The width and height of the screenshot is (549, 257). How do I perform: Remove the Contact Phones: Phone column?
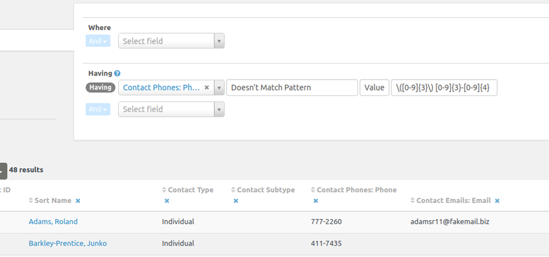[316, 201]
